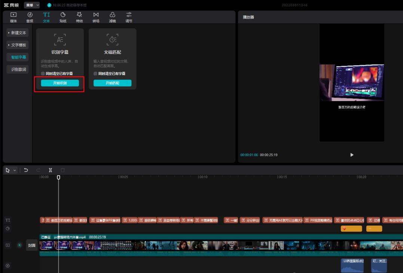Toggle the video track mute speaker
This screenshot has height=273, width=403.
coord(19,245)
